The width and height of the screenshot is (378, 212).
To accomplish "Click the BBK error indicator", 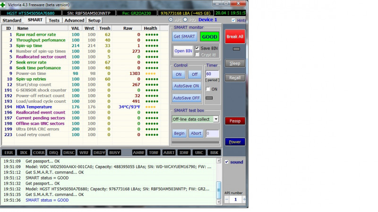I will [214, 153].
